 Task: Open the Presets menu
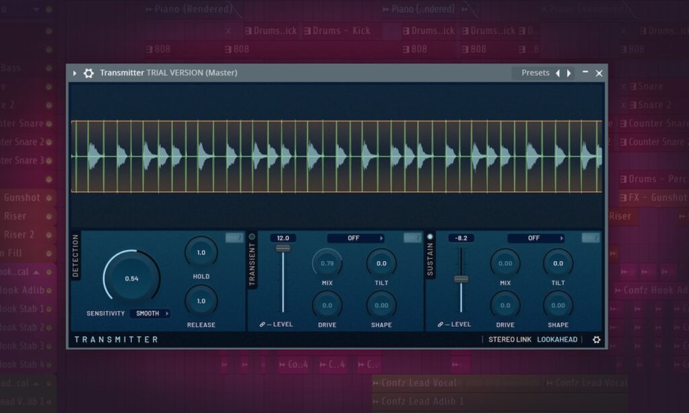click(535, 73)
